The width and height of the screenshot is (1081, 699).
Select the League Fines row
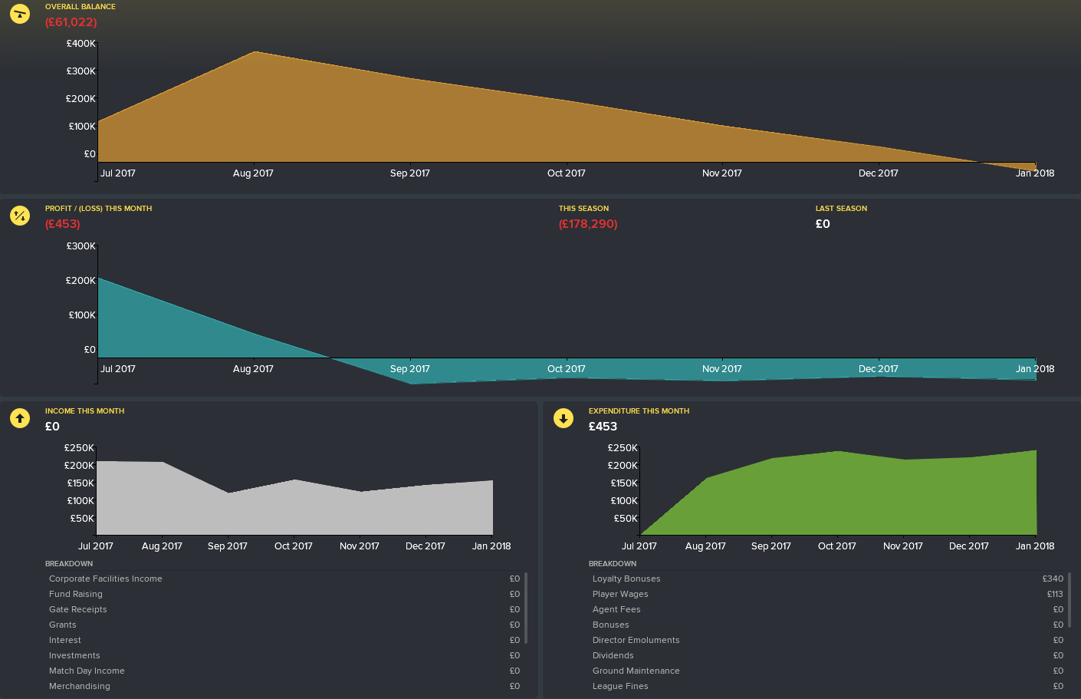point(828,686)
